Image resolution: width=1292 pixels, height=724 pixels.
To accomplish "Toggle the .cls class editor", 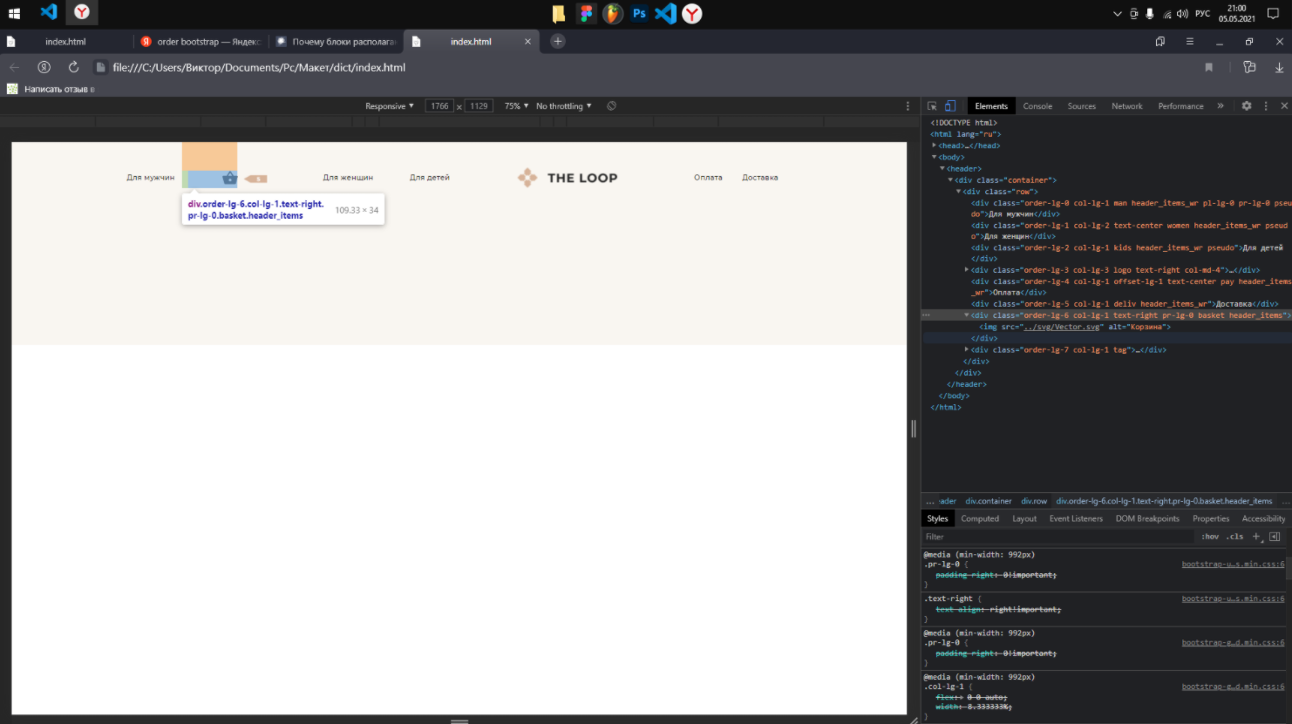I will coord(1235,537).
